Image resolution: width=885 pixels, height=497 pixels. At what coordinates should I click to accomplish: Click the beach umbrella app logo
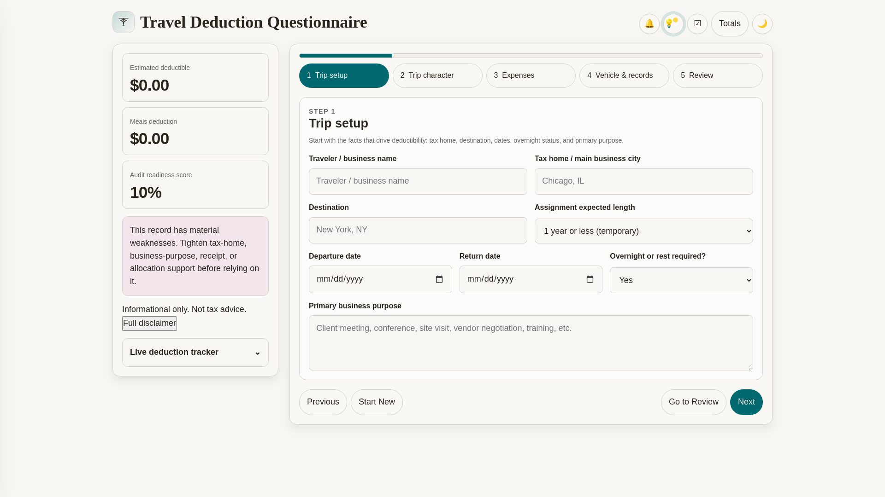[x=124, y=22]
